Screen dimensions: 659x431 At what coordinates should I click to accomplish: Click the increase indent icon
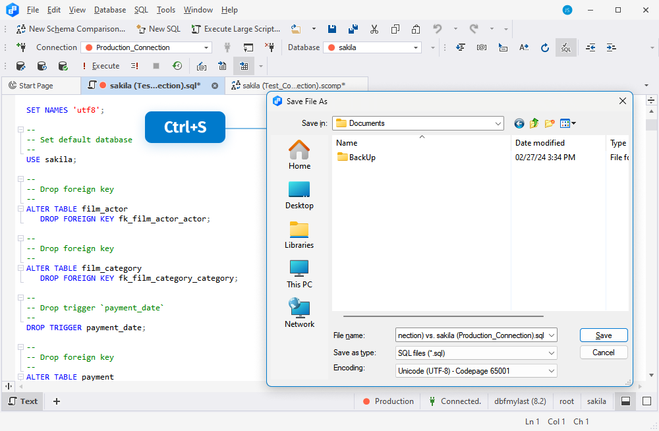coord(611,47)
